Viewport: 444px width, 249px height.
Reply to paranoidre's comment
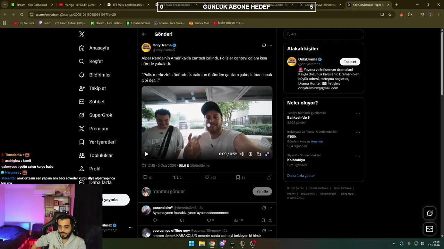coord(155,220)
